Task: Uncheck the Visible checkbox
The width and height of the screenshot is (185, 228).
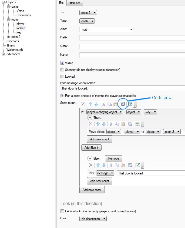Action: click(62, 63)
